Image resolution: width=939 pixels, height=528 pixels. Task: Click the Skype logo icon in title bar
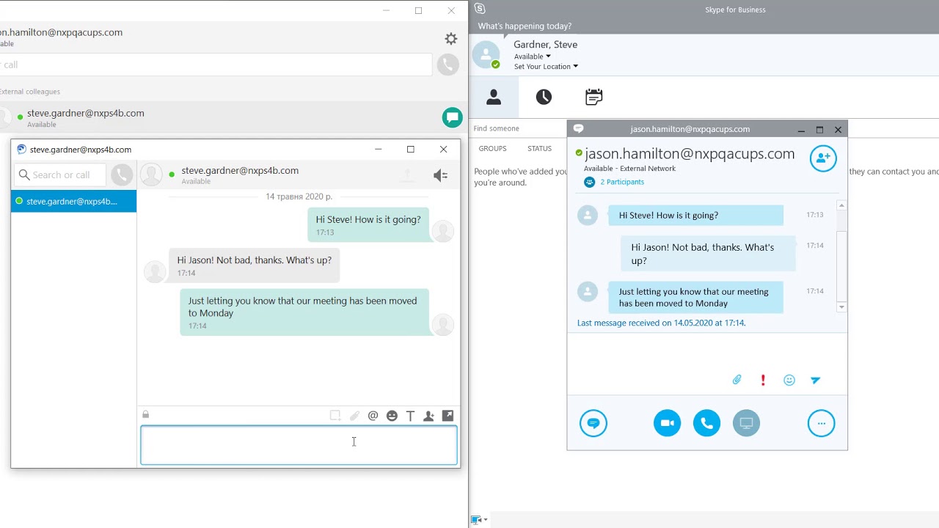pos(480,9)
